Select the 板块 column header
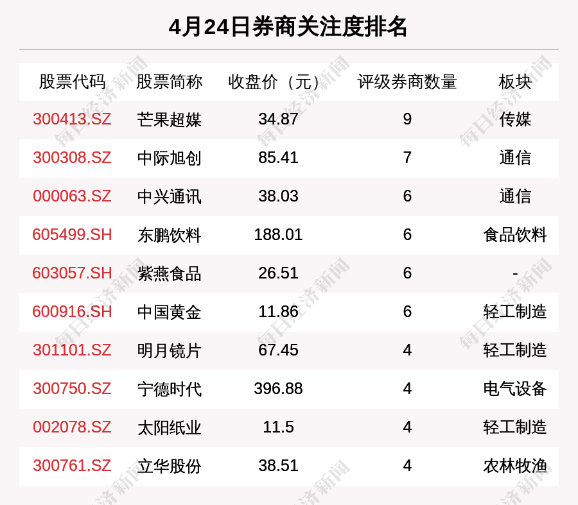The width and height of the screenshot is (578, 505). pos(515,81)
